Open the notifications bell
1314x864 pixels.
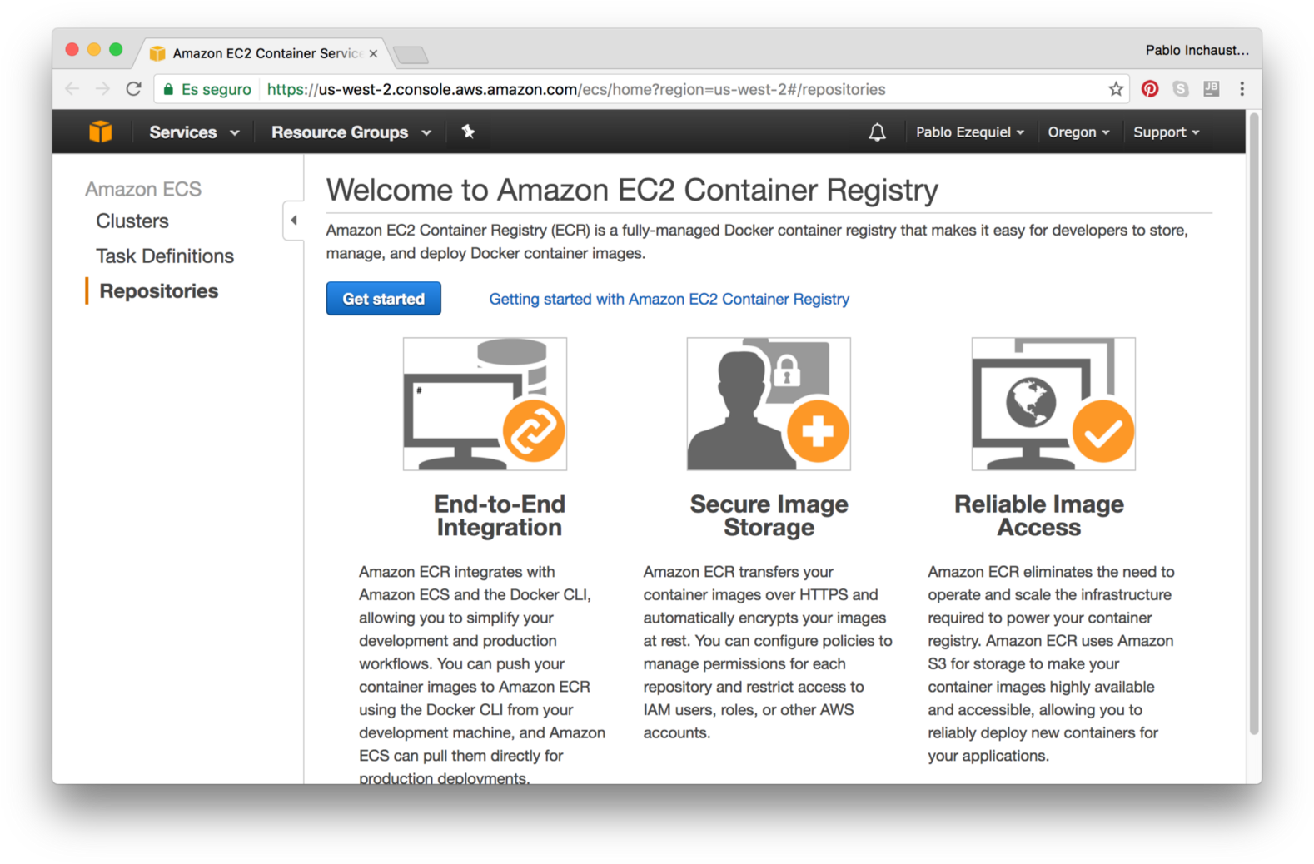[877, 132]
